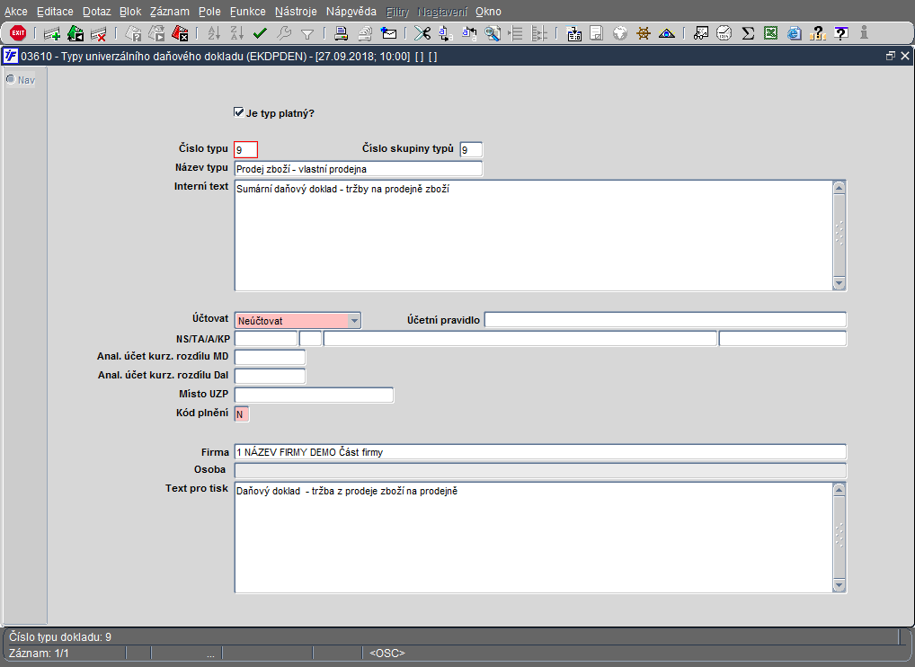Delete record using the red X icon
Viewport: 915px width, 667px height.
(99, 34)
